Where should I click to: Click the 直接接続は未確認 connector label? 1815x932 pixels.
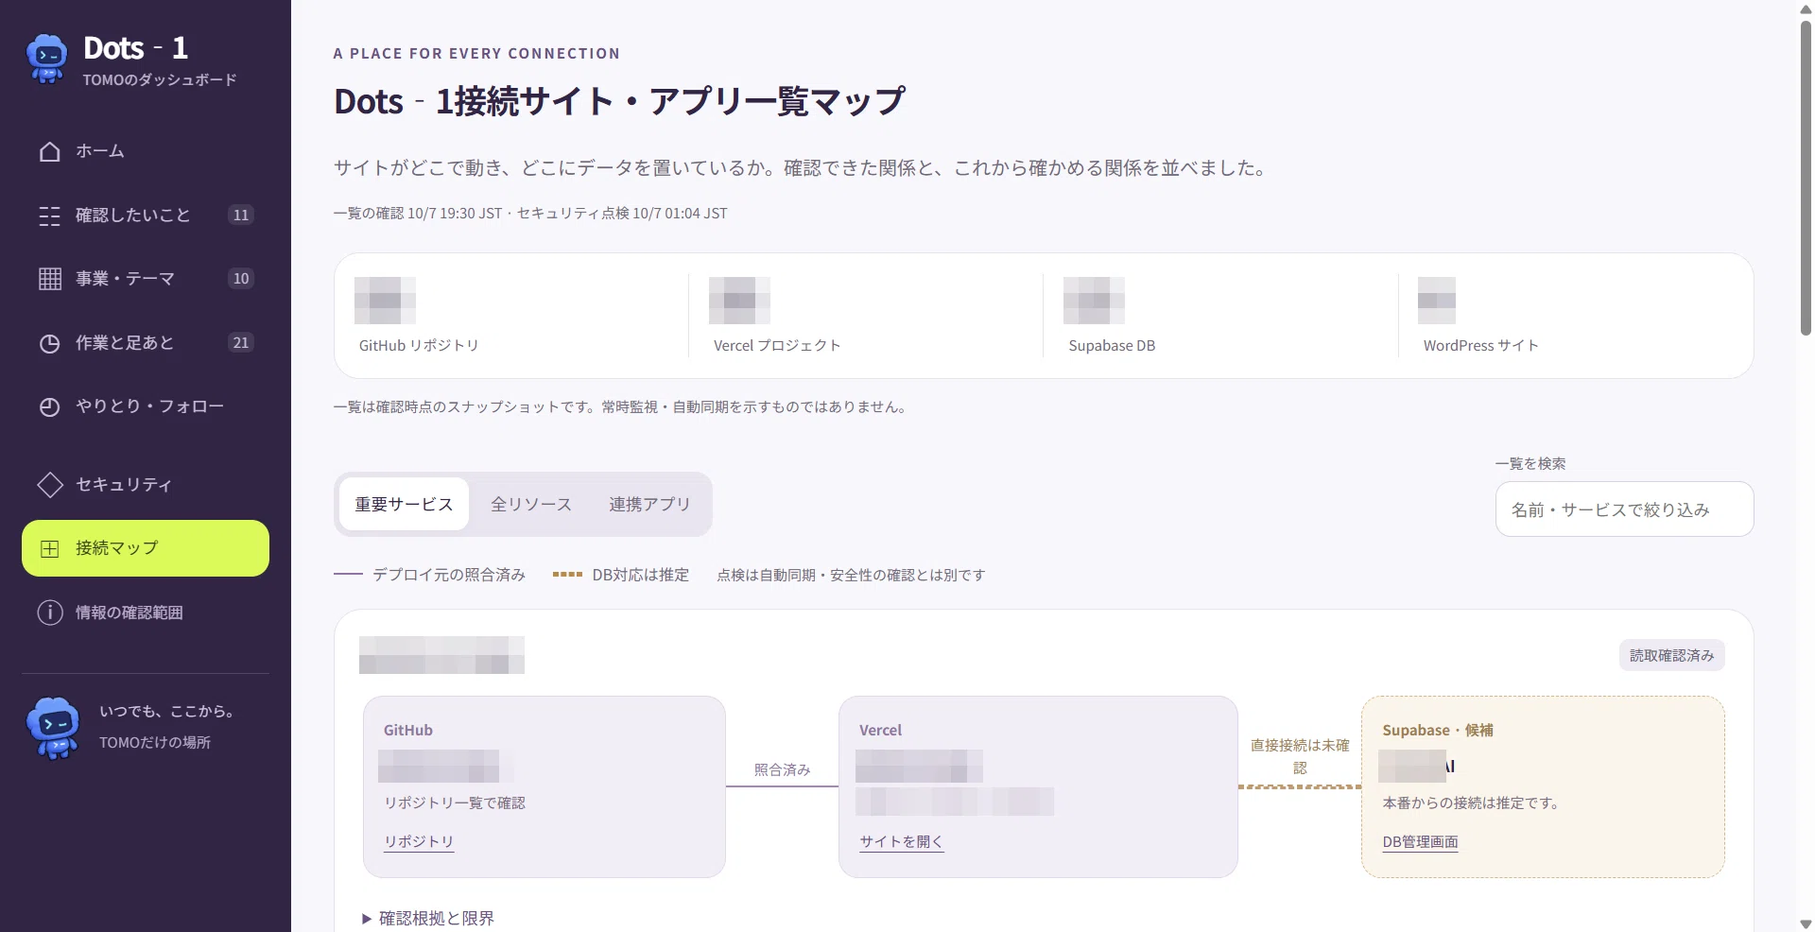pyautogui.click(x=1300, y=756)
